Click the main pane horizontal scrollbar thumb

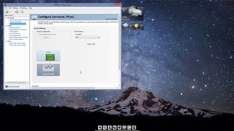64,88
